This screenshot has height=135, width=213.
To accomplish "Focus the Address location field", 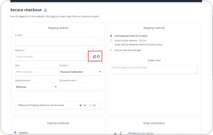I will point(52,57).
